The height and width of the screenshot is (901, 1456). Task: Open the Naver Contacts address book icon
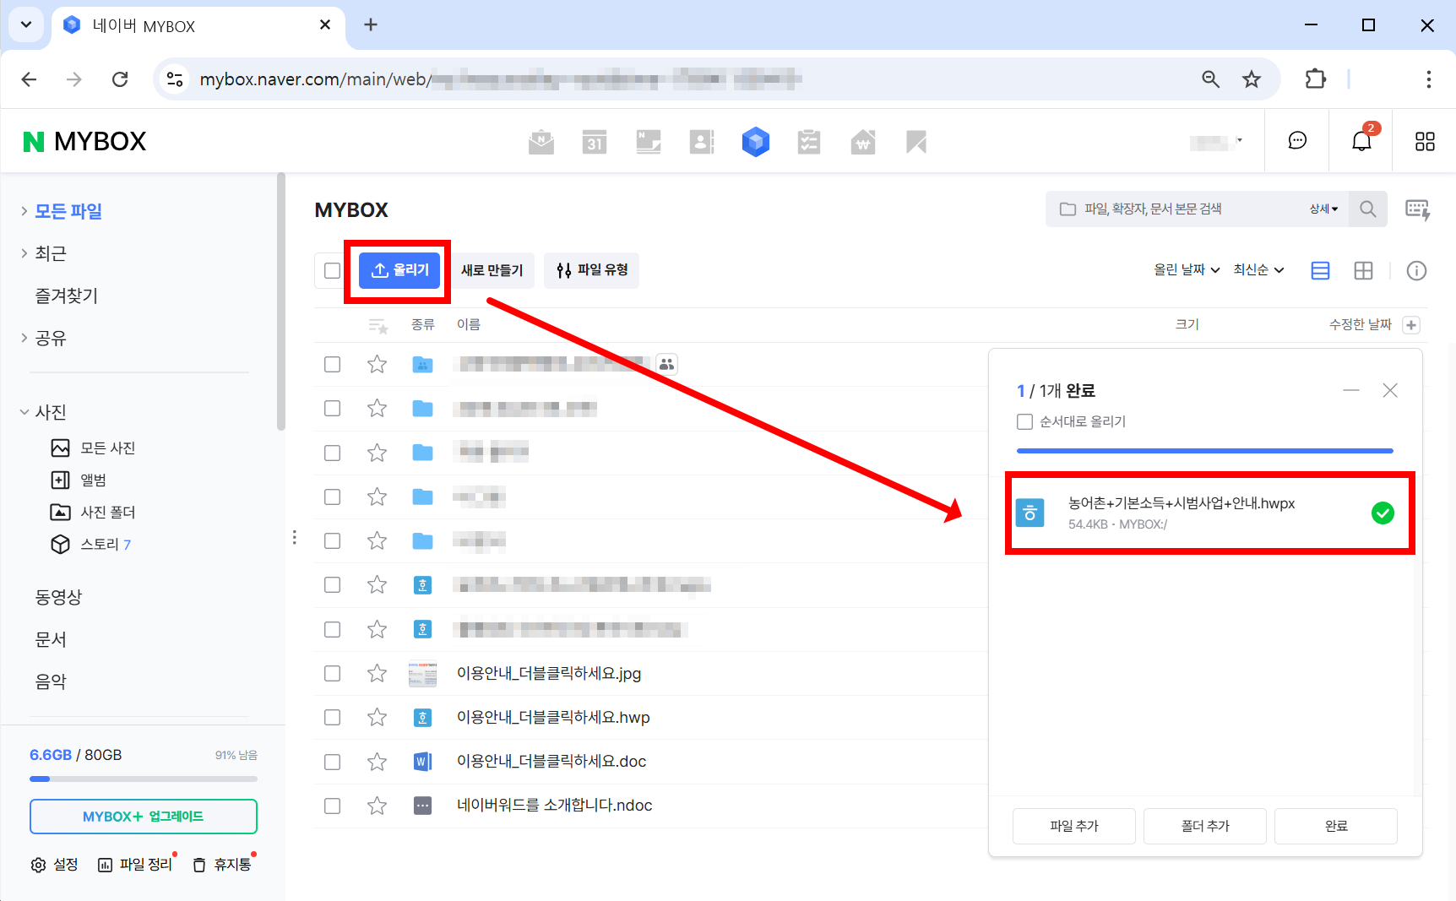pos(702,141)
